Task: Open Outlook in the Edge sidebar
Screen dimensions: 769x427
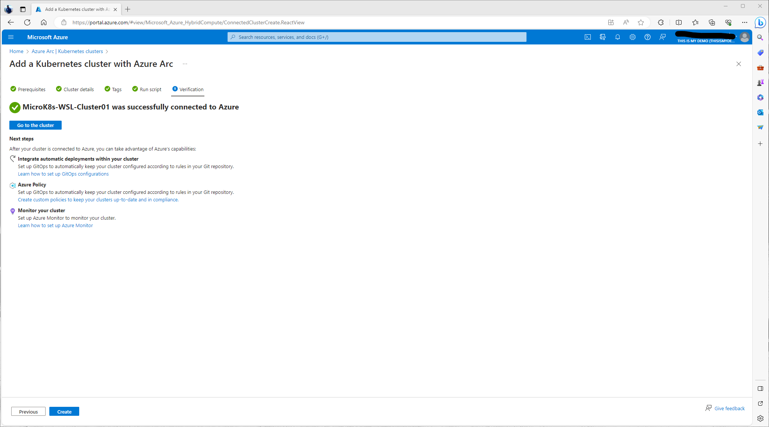Action: [x=760, y=112]
